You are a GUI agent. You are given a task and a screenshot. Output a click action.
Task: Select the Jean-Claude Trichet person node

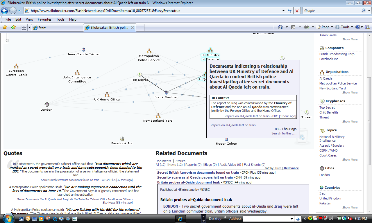coord(84,50)
